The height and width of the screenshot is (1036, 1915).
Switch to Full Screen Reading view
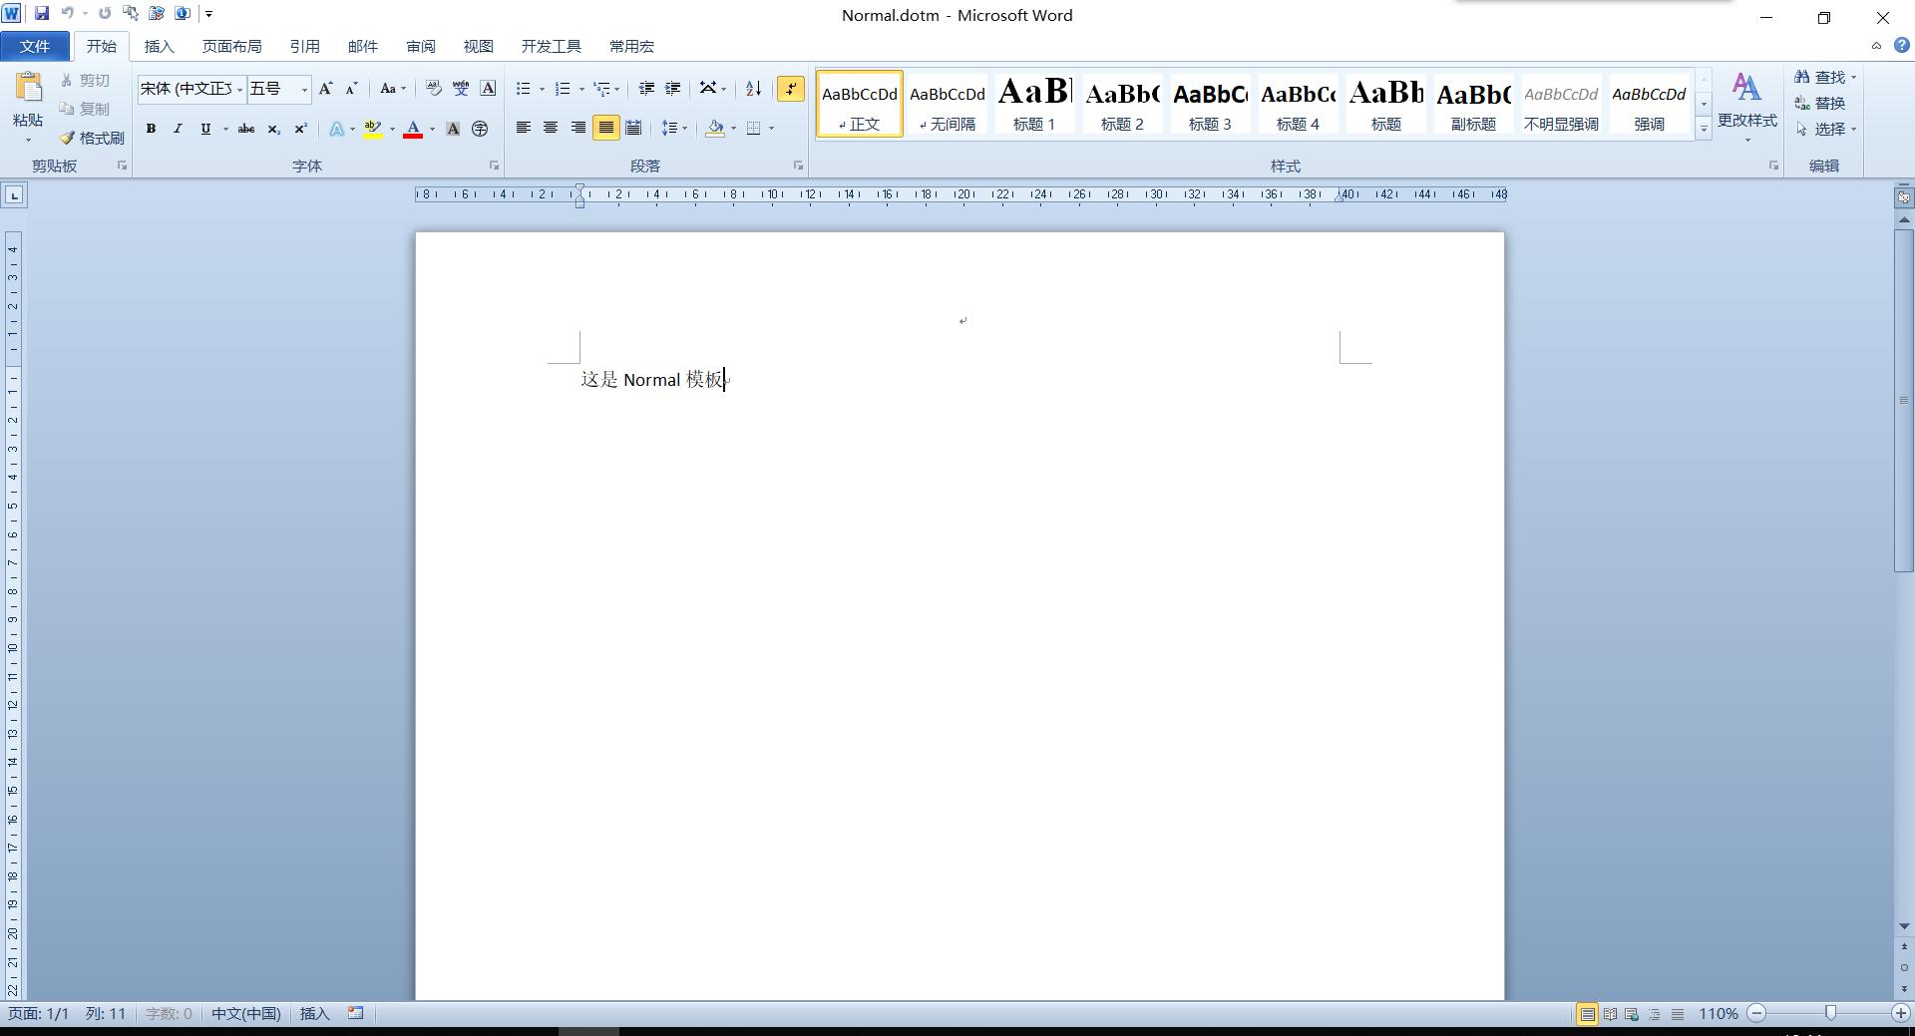pyautogui.click(x=1610, y=1014)
